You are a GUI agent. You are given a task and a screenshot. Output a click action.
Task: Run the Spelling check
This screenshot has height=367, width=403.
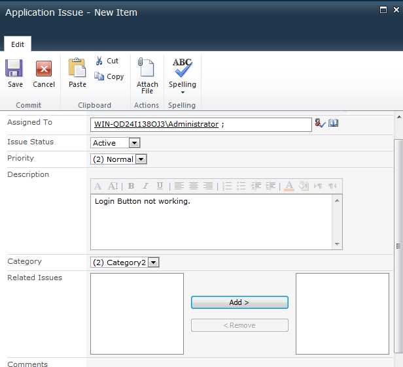click(x=183, y=72)
